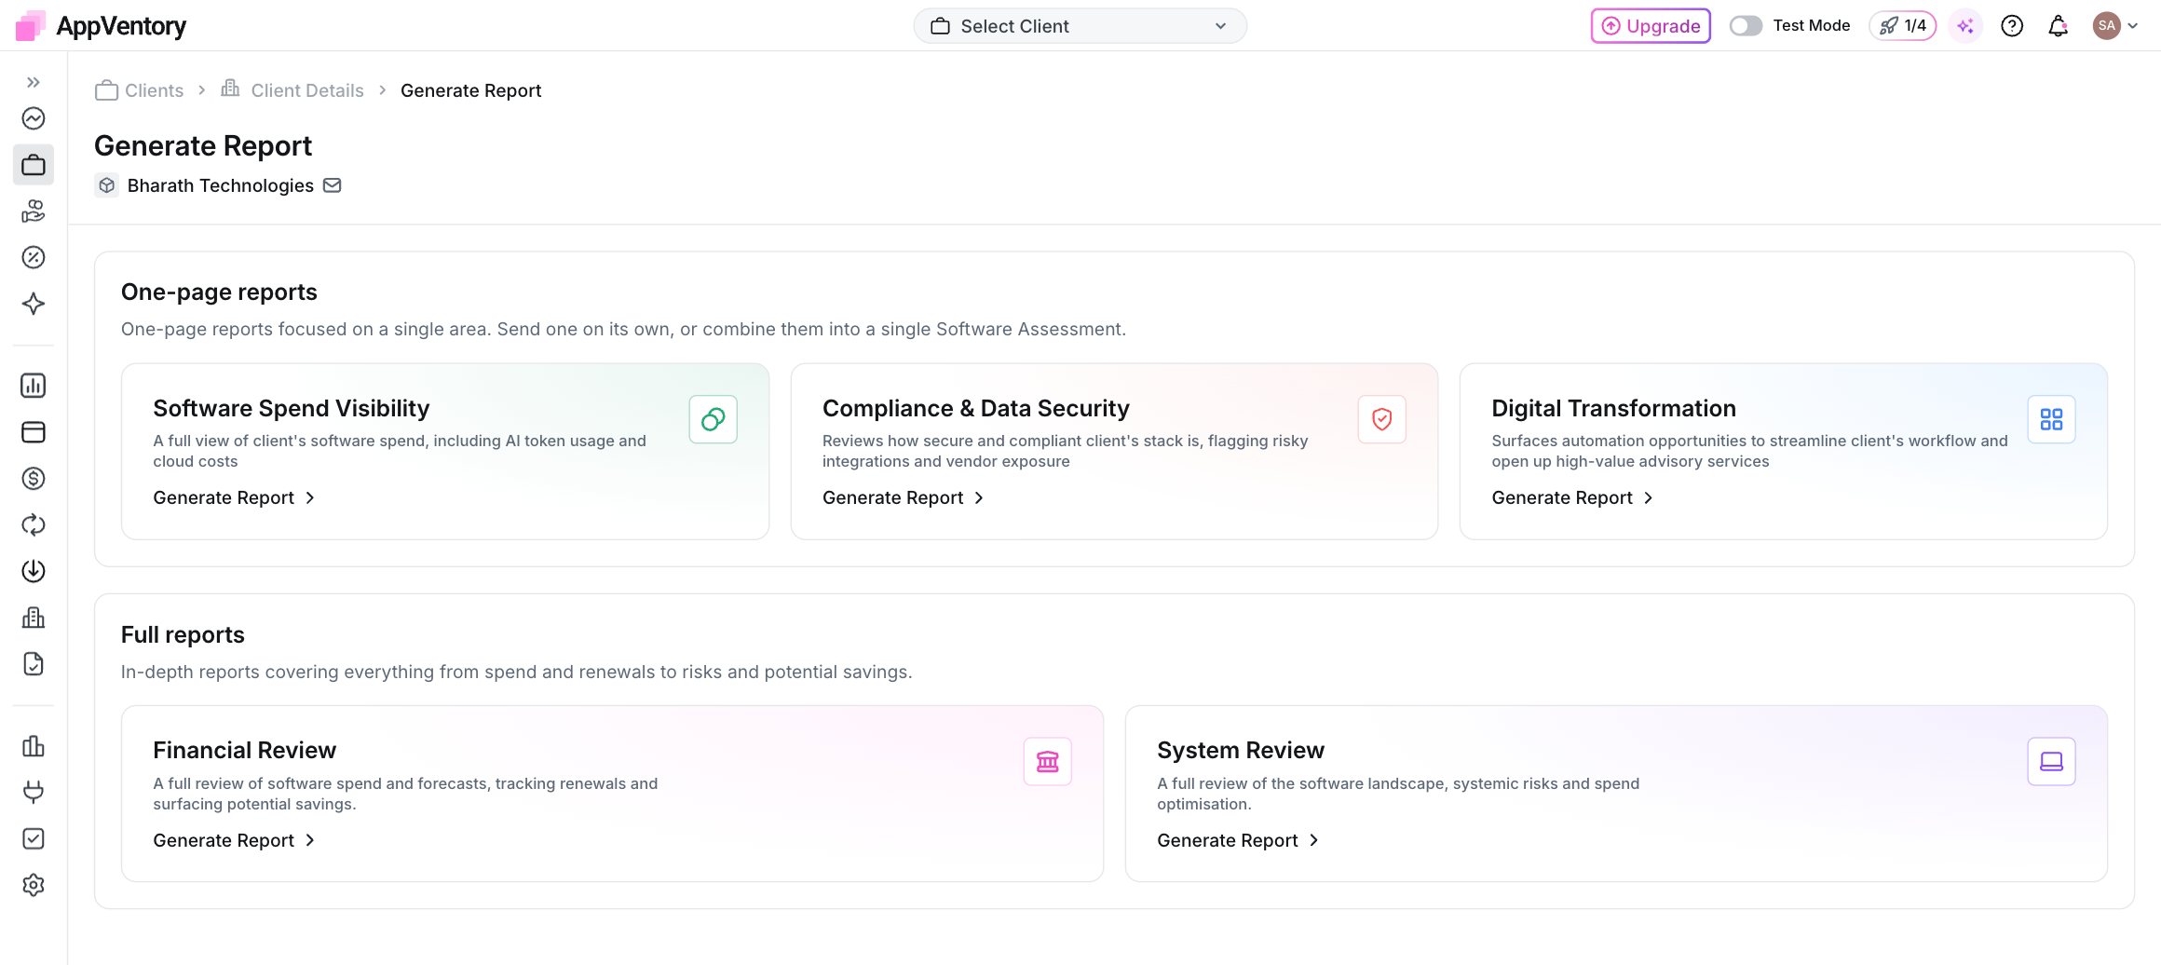This screenshot has width=2161, height=965.
Task: Open the Select Client dropdown
Action: click(x=1080, y=26)
